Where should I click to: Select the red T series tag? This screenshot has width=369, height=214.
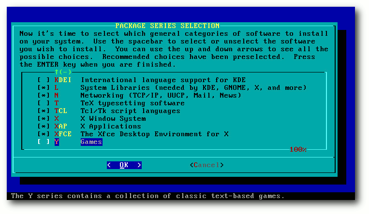pos(57,103)
